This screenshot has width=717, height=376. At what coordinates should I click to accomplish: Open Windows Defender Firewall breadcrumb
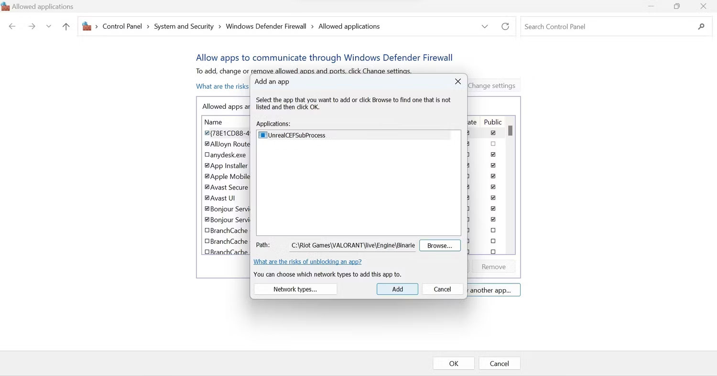point(266,26)
